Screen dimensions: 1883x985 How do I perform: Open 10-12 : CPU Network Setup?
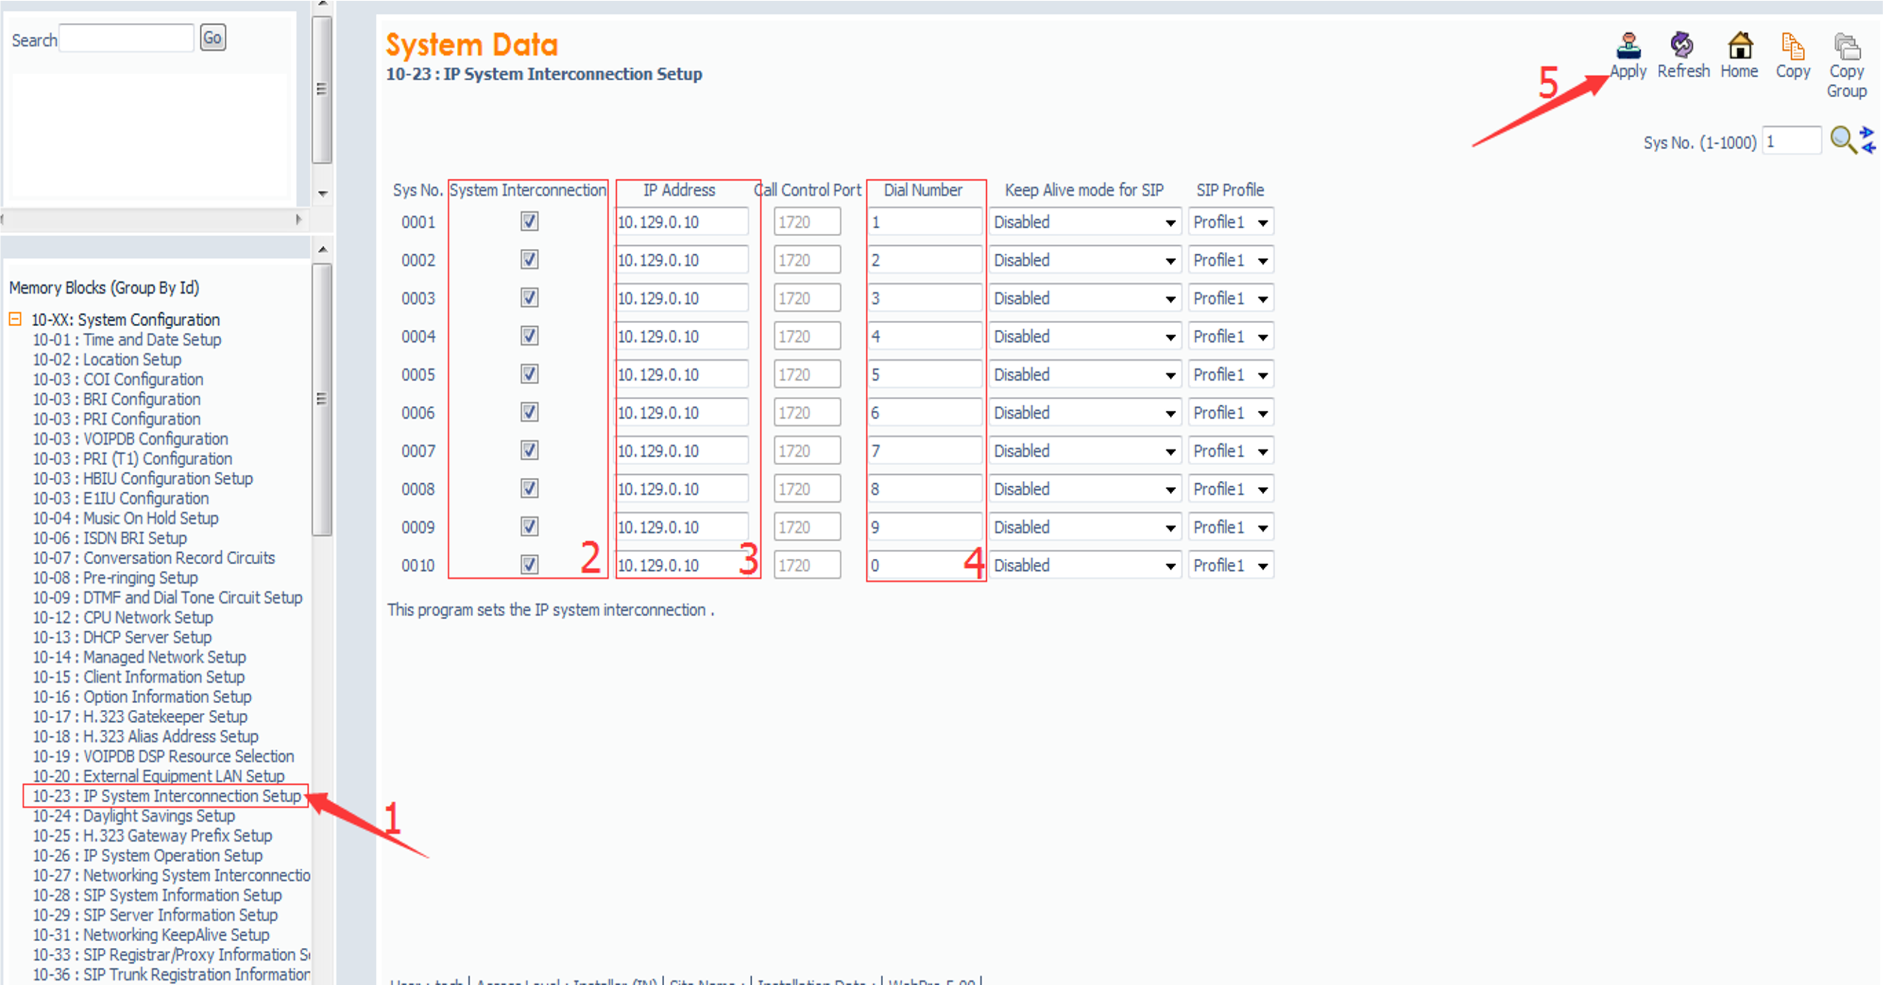[123, 617]
